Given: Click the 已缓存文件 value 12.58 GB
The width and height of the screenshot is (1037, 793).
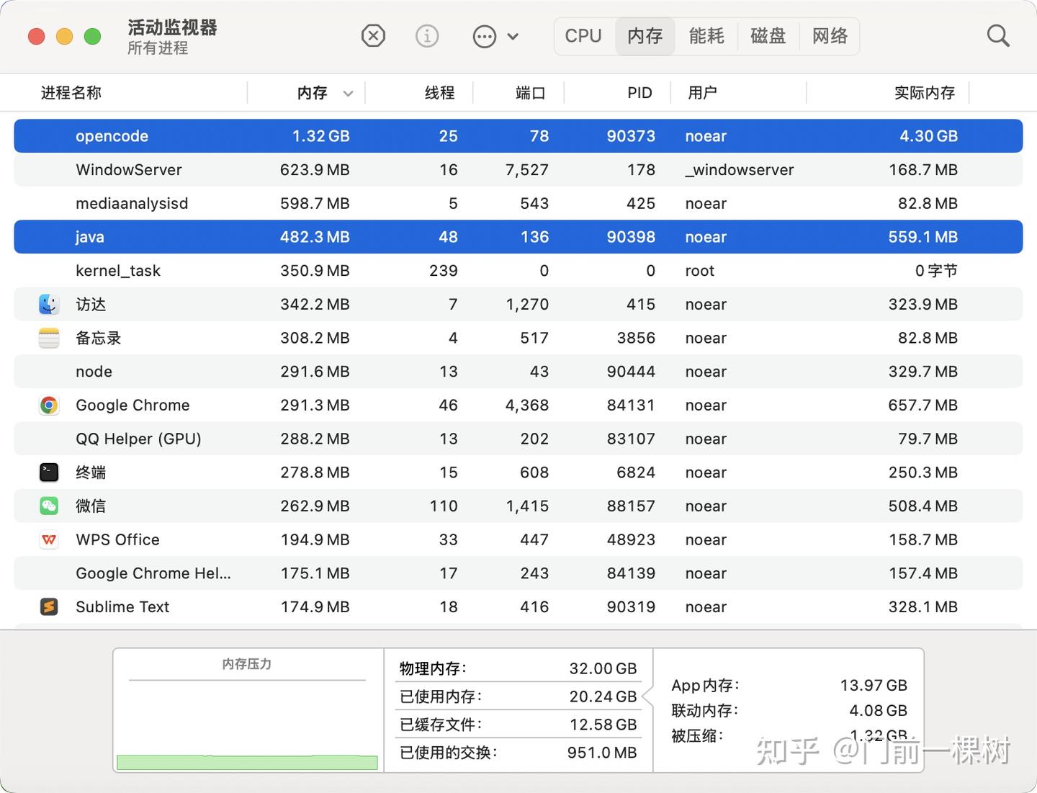Looking at the screenshot, I should [x=603, y=725].
